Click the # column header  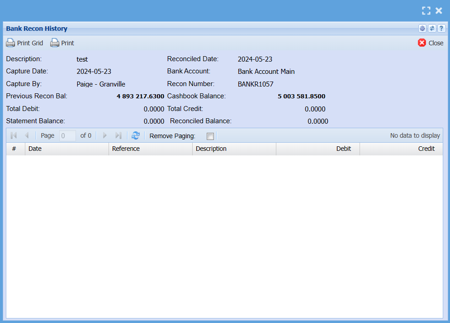click(x=15, y=149)
